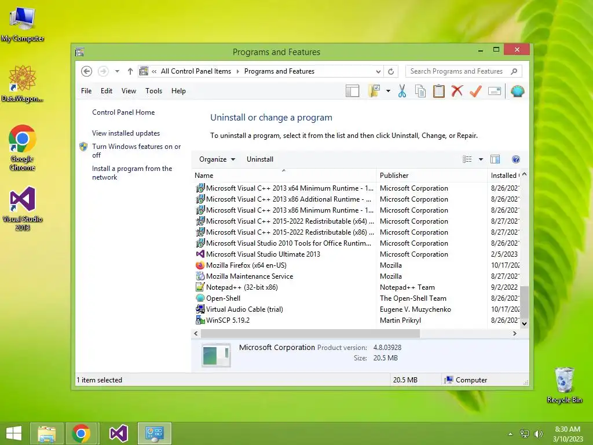Open the Help menu
This screenshot has width=593, height=445.
[x=178, y=91]
